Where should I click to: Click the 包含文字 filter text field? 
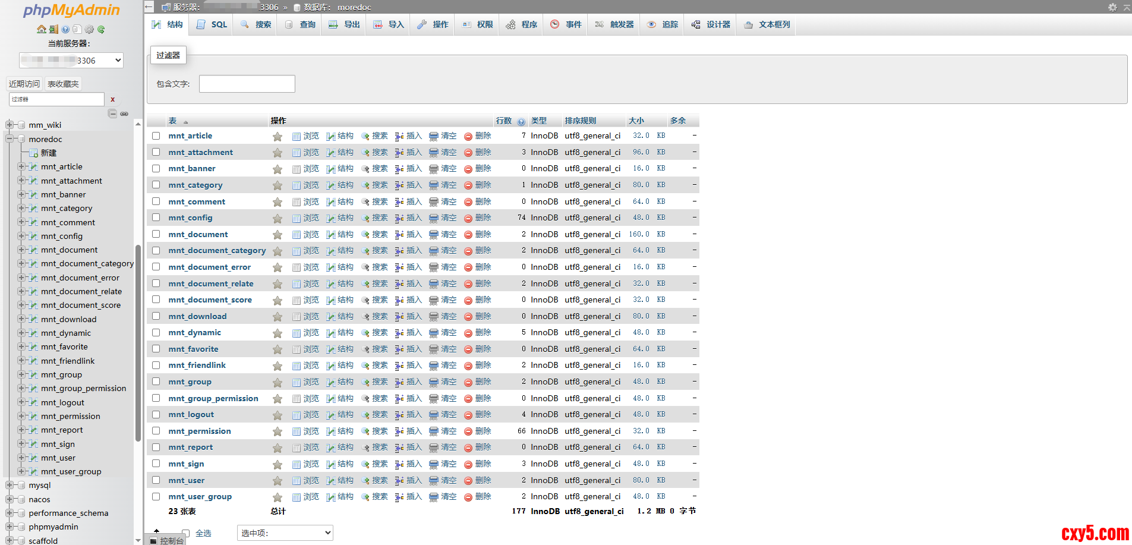[x=247, y=84]
